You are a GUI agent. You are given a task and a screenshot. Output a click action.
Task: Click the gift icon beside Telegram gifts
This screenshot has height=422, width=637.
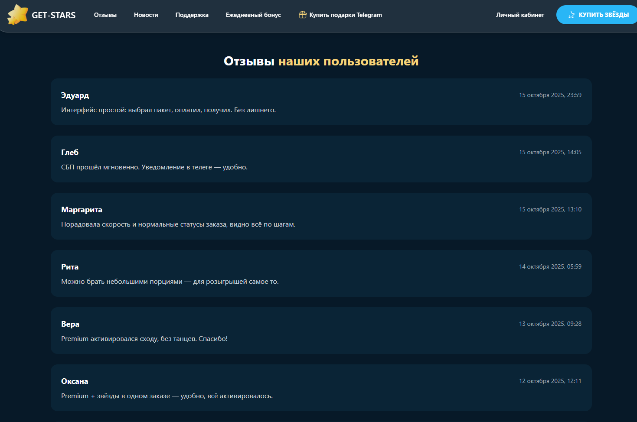tap(303, 15)
